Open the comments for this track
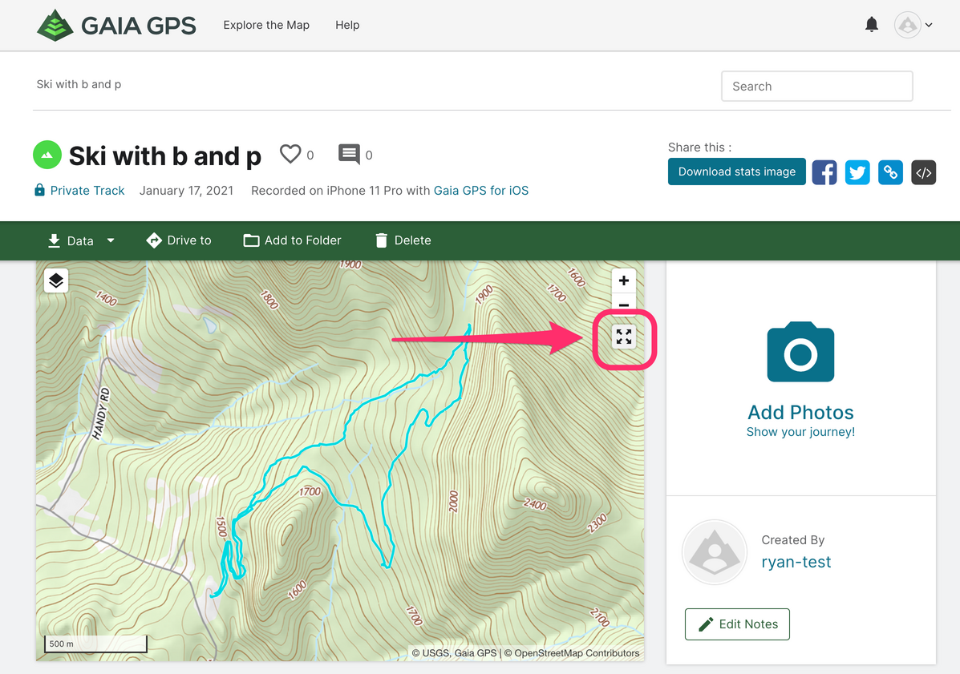Viewport: 960px width, 674px height. (349, 155)
